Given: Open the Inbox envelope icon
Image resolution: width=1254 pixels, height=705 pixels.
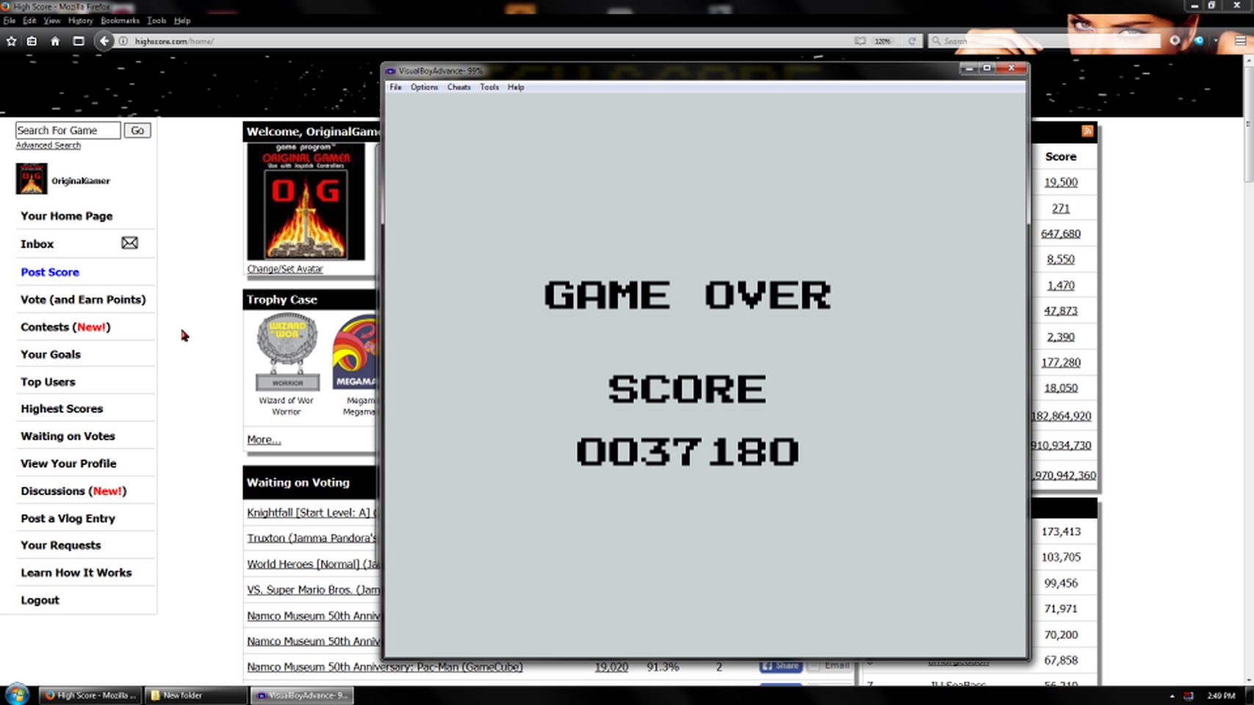Looking at the screenshot, I should [x=129, y=243].
